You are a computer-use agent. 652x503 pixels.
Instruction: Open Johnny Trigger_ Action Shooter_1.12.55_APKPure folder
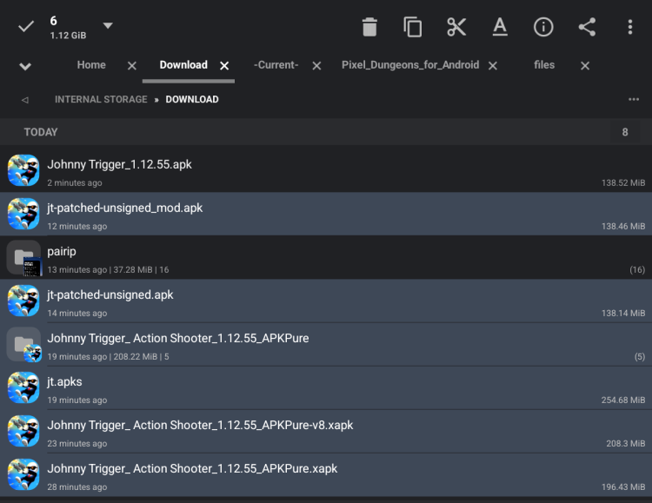point(178,339)
